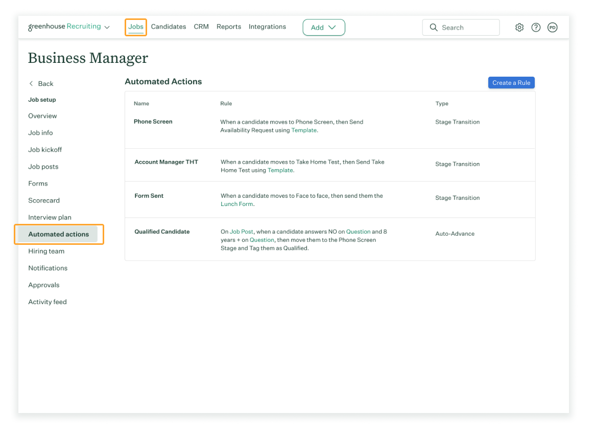Open the Template link in Phone Screen rule
The width and height of the screenshot is (594, 436).
pyautogui.click(x=304, y=130)
